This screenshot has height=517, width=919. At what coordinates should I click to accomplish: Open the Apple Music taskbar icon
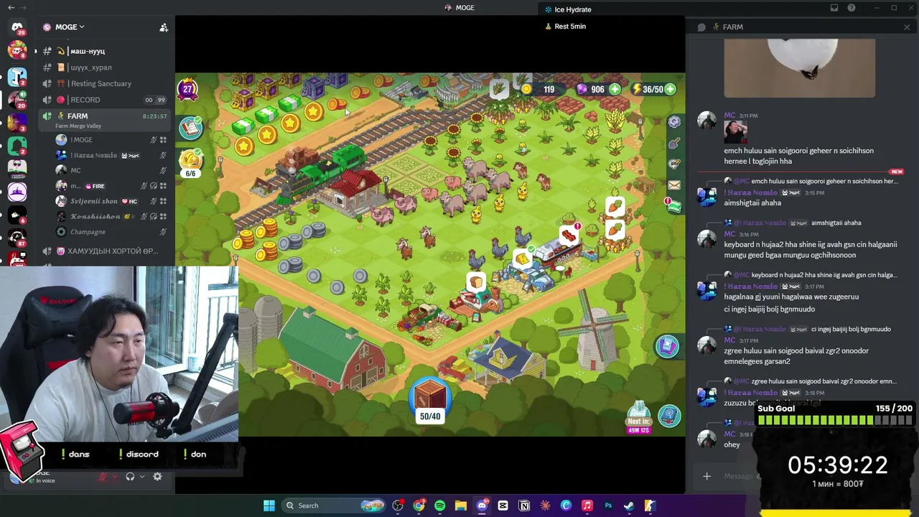click(x=587, y=506)
